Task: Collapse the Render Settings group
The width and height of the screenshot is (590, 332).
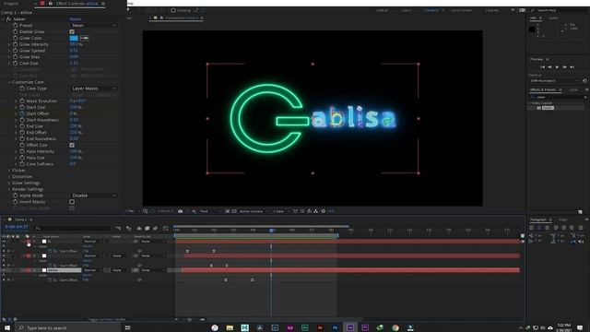Action: point(9,189)
